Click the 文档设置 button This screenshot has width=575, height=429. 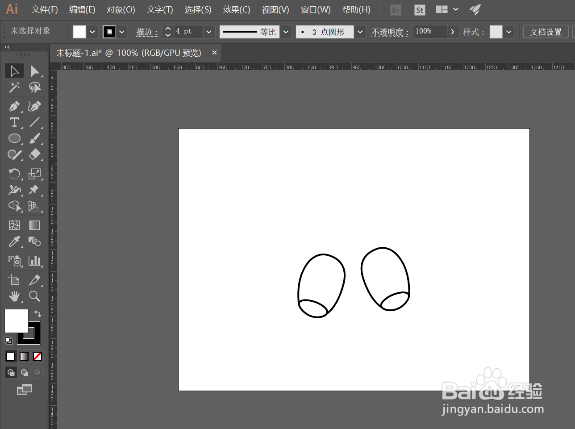[x=546, y=32]
